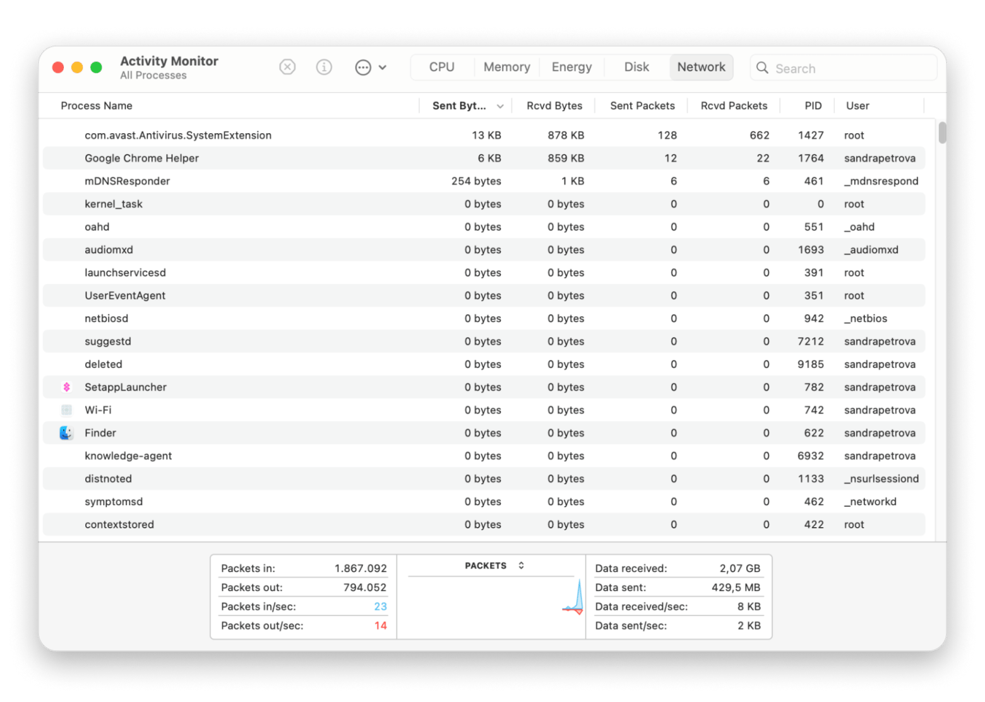This screenshot has width=985, height=702.
Task: Click Packets in value 1.867.092
Action: [x=361, y=568]
